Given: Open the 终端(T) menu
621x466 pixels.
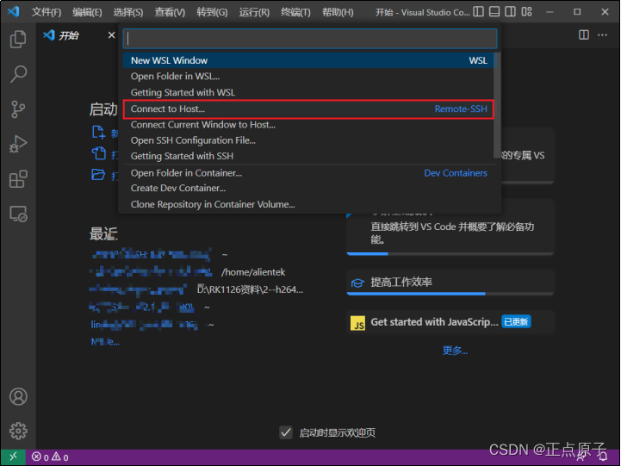Looking at the screenshot, I should click(x=295, y=12).
